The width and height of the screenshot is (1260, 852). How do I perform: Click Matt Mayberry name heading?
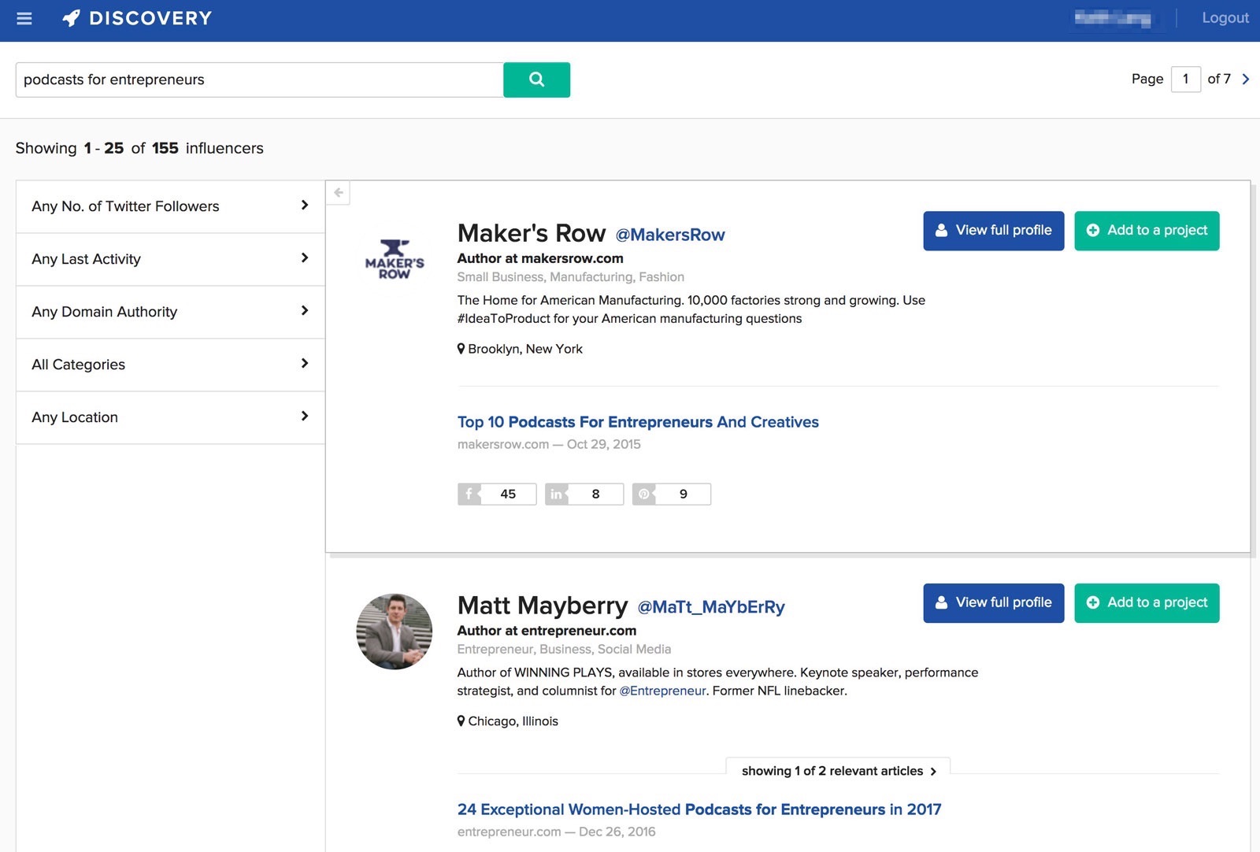click(x=543, y=606)
